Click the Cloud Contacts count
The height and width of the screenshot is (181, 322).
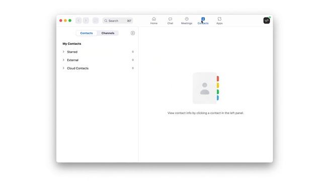[133, 68]
